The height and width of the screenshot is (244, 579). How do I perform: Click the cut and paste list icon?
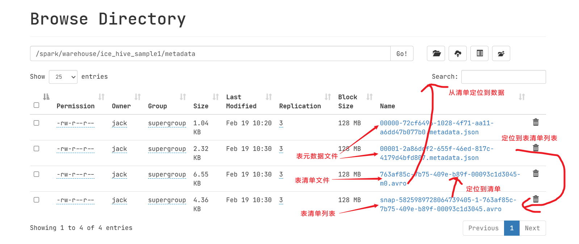[x=479, y=53]
